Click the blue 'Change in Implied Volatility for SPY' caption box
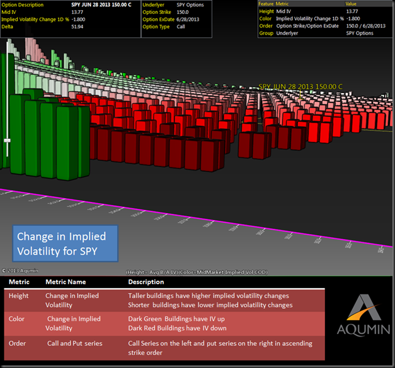 66,243
